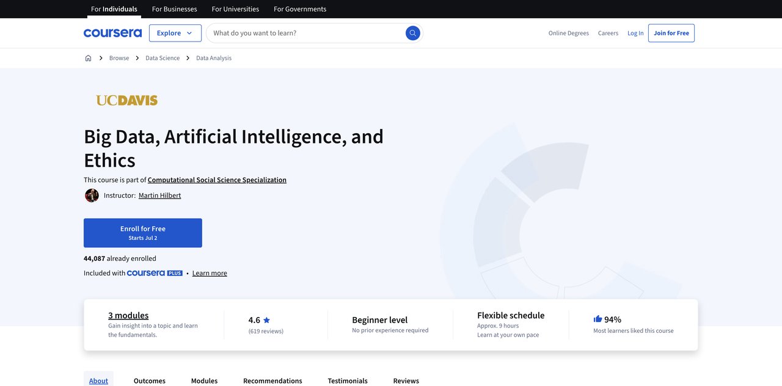
Task: Click the course title heading
Action: (233, 148)
